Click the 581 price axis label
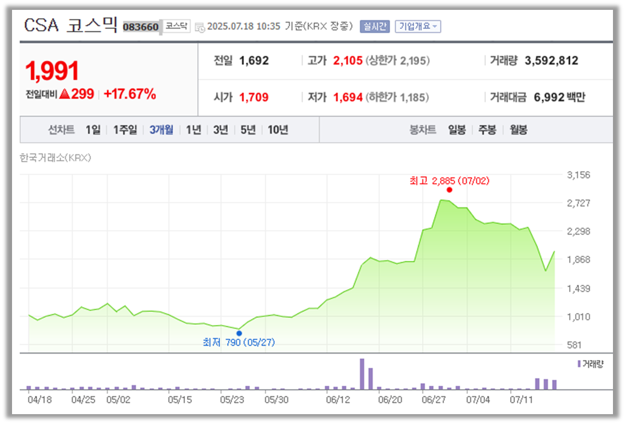Image resolution: width=625 pixels, height=424 pixels. point(575,345)
